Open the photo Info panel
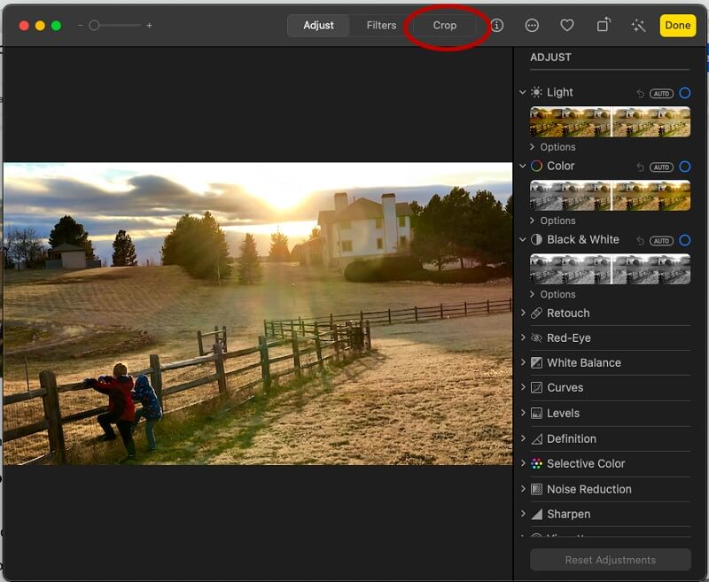Viewport: 709px width, 582px height. point(497,26)
